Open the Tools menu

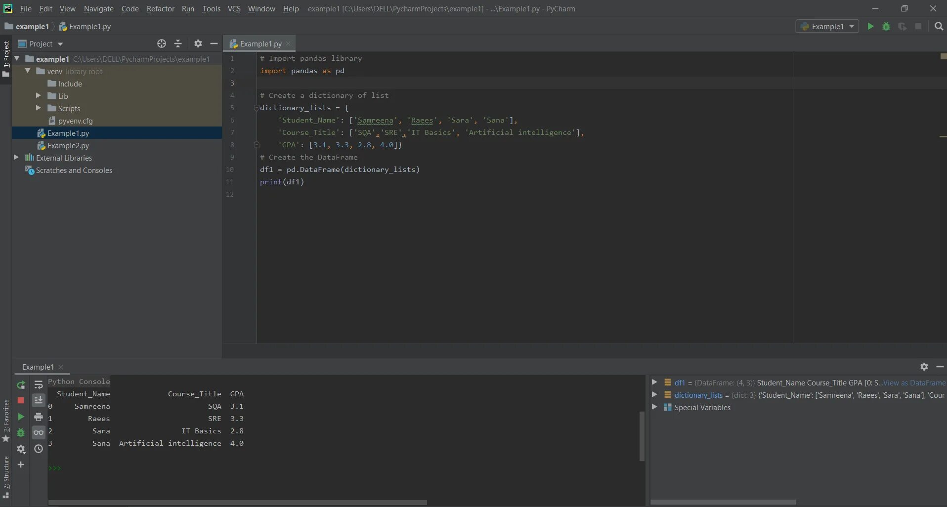(x=211, y=8)
